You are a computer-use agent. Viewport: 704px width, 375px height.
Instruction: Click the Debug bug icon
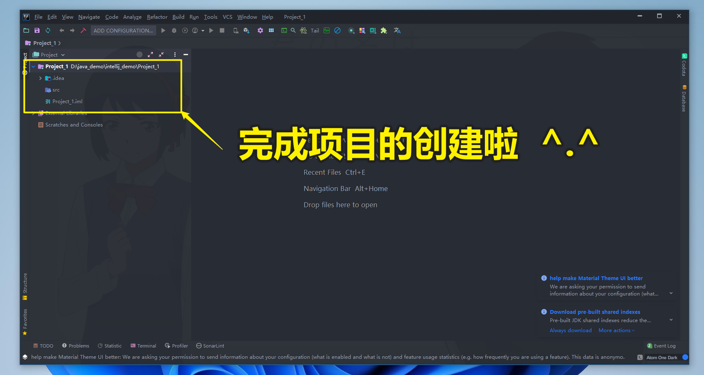[174, 30]
